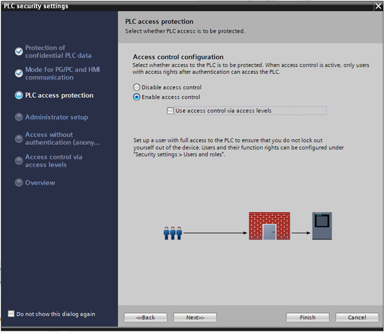The image size is (384, 332).
Task: Click the grey bullet next to Administrator setup
Action: (x=19, y=117)
